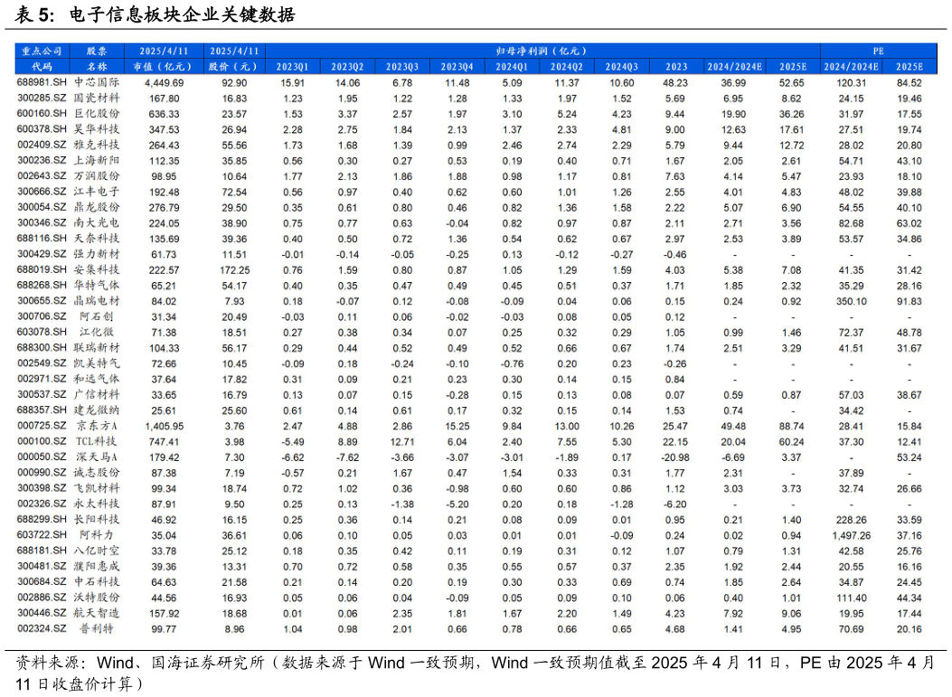Viewport: 952px width, 697px height.
Task: Select company name 八亿时空
Action: click(x=97, y=551)
